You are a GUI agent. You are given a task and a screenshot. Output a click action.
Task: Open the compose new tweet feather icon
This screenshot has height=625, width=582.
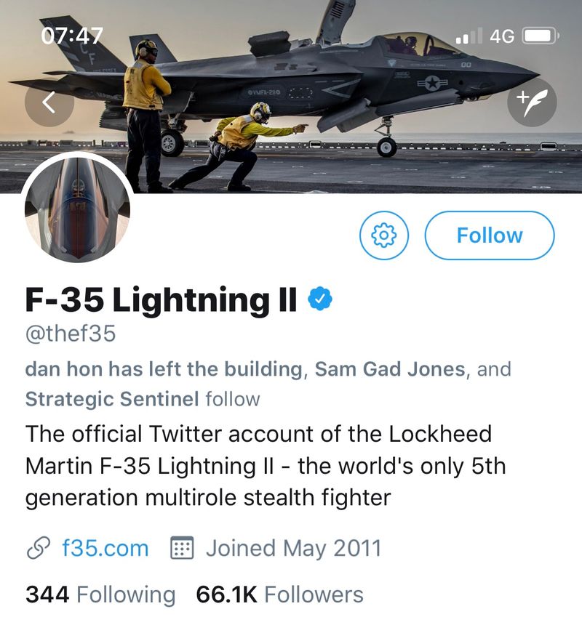pos(532,102)
